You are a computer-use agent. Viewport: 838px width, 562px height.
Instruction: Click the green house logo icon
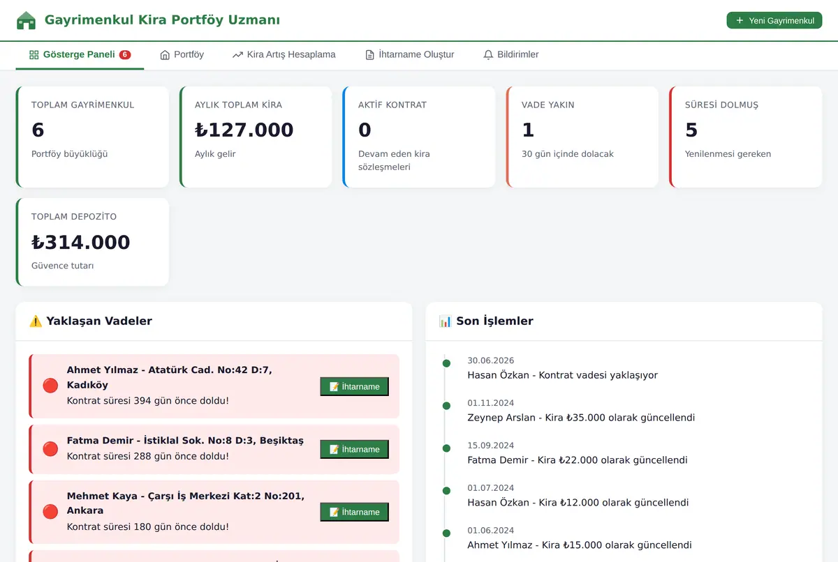click(x=26, y=20)
